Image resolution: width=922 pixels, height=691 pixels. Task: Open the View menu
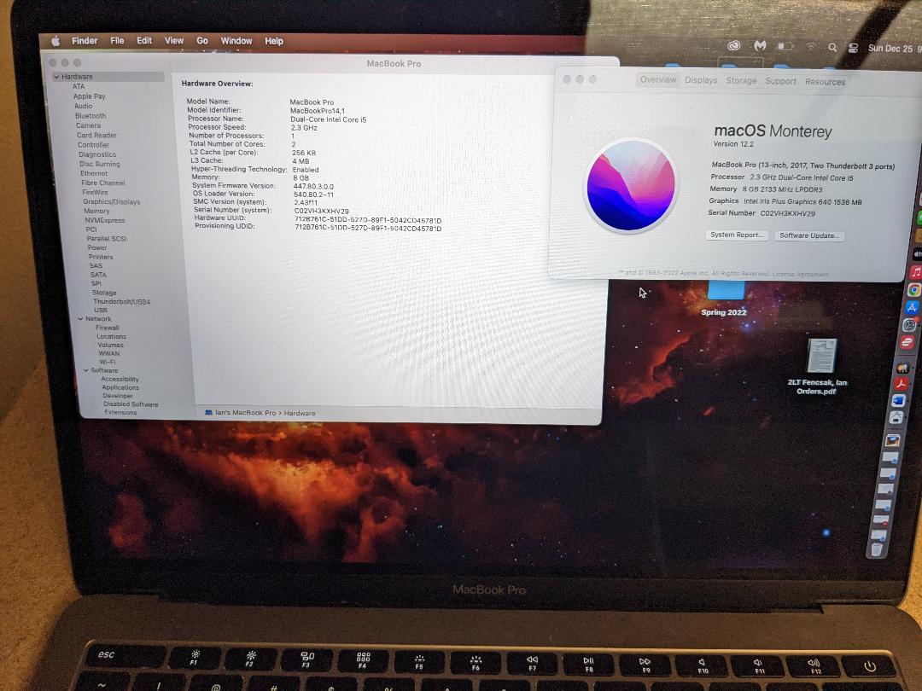tap(173, 41)
